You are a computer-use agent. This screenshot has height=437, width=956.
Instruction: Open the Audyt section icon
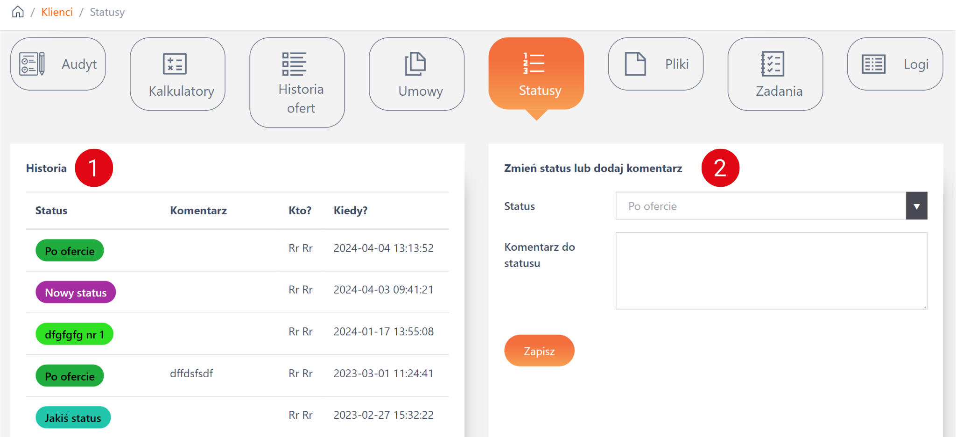(32, 64)
